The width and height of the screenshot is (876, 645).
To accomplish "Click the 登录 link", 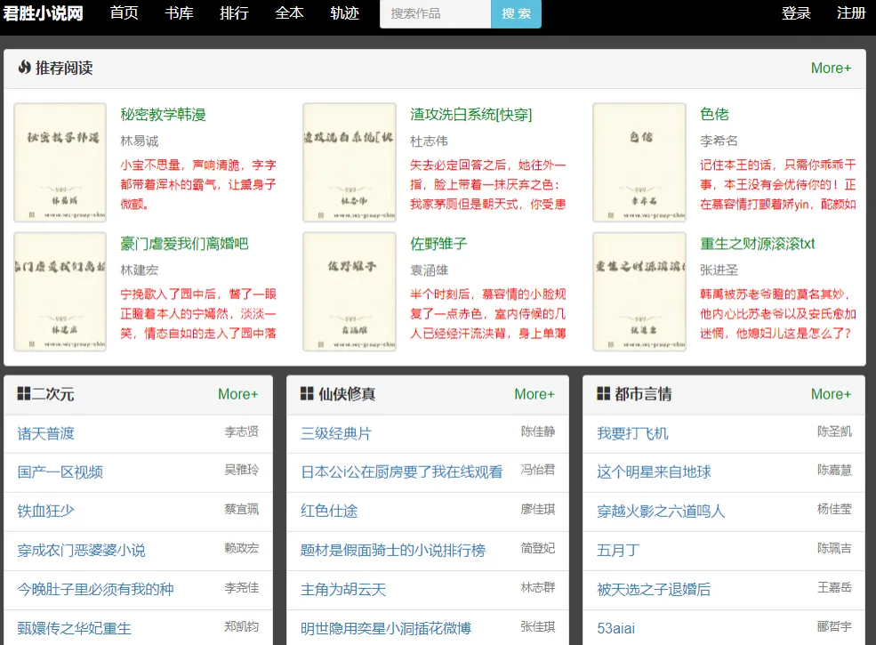I will [796, 12].
